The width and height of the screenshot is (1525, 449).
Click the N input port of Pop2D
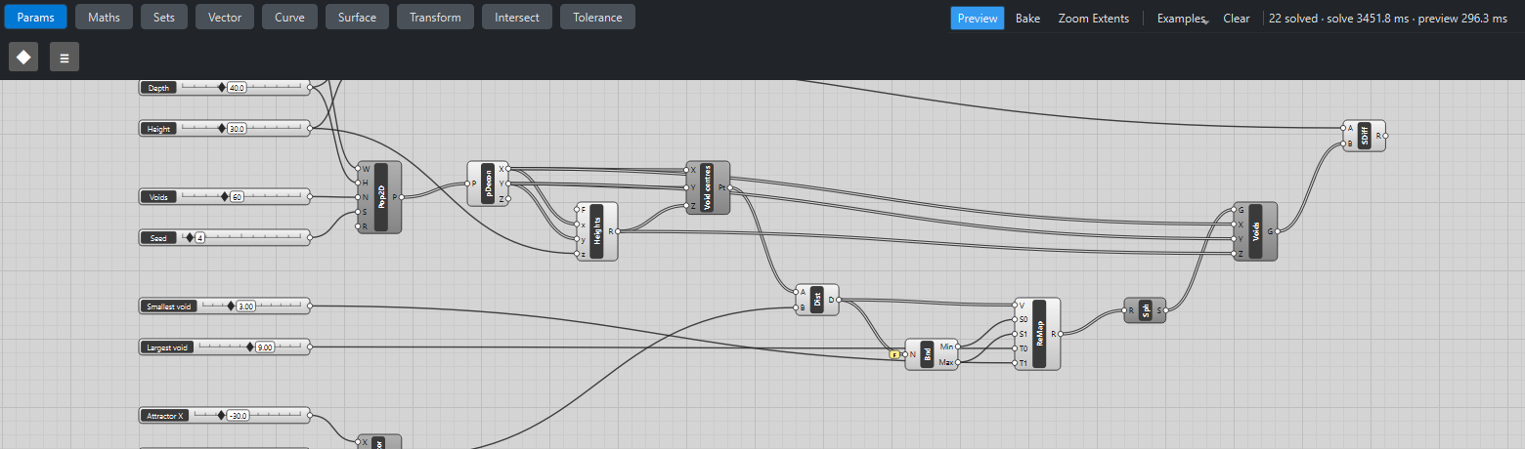pyautogui.click(x=358, y=197)
